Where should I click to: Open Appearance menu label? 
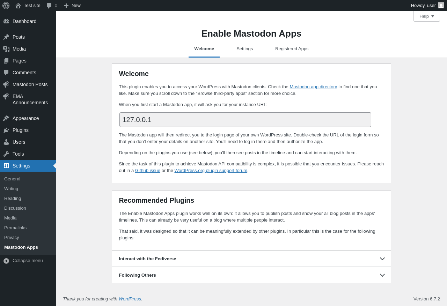click(26, 118)
